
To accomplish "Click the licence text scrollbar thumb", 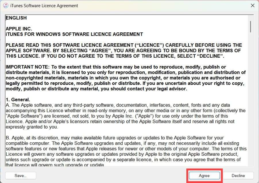I will (250, 27).
